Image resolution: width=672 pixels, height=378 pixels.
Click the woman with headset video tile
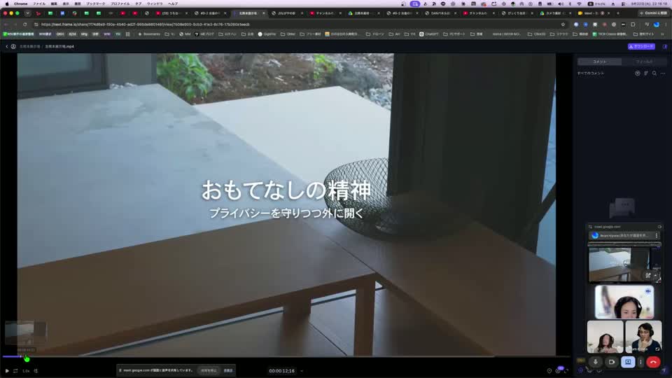624,302
